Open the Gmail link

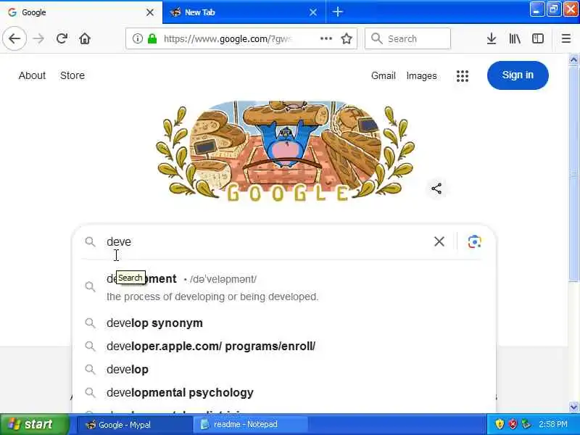point(384,75)
